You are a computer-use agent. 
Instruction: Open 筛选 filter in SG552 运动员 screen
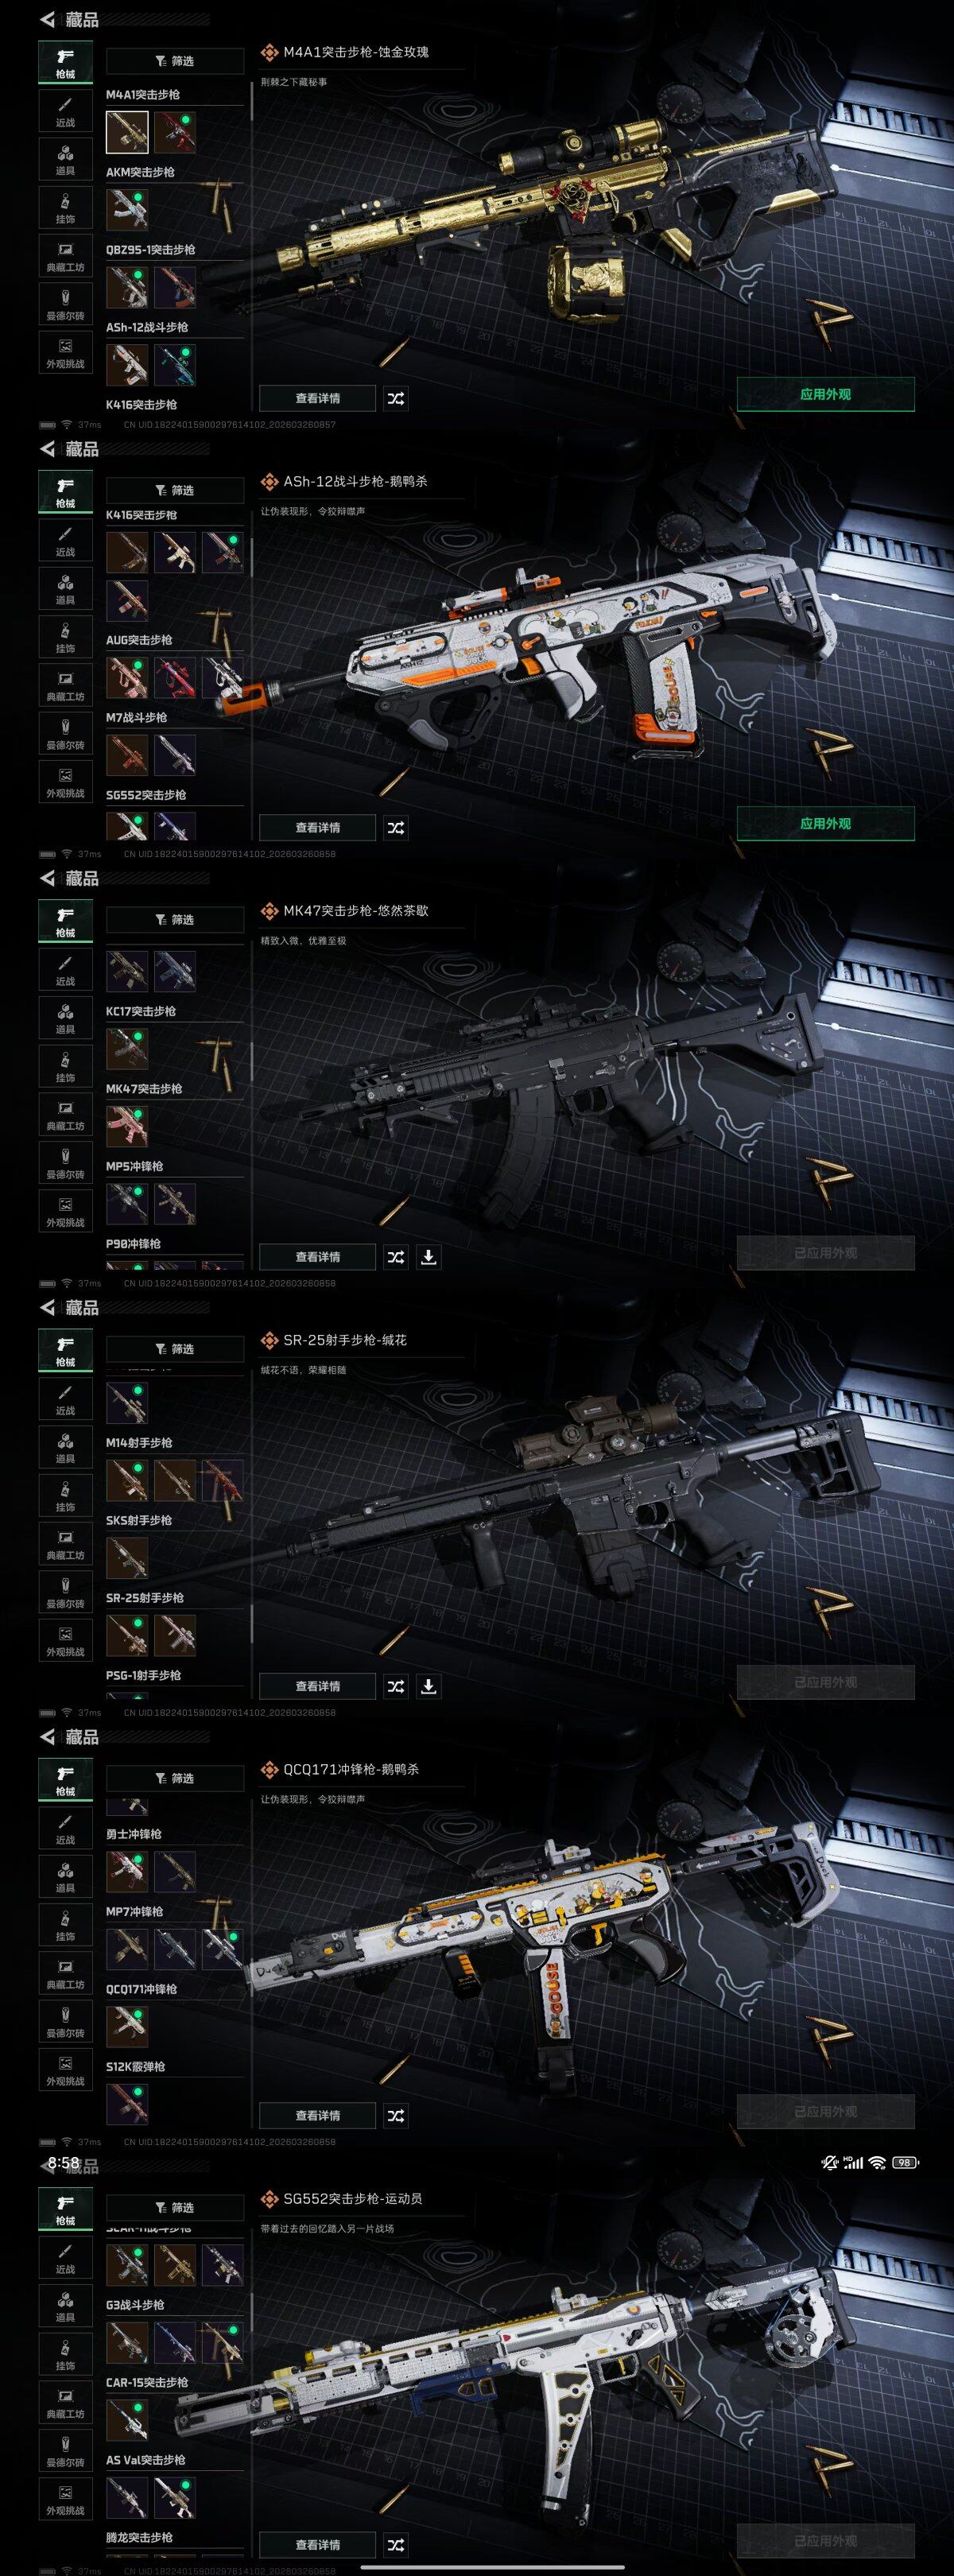(x=175, y=2207)
